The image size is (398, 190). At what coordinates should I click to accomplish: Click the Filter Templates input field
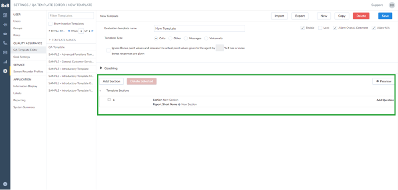tap(71, 16)
